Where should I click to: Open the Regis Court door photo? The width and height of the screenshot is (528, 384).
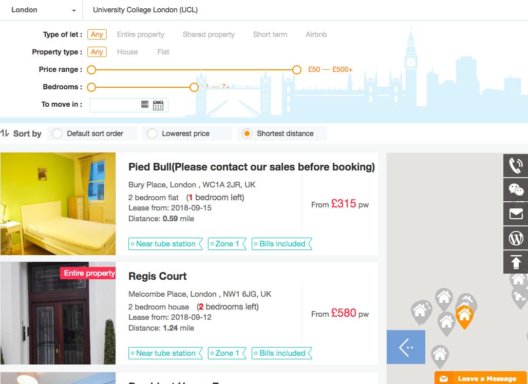click(58, 313)
